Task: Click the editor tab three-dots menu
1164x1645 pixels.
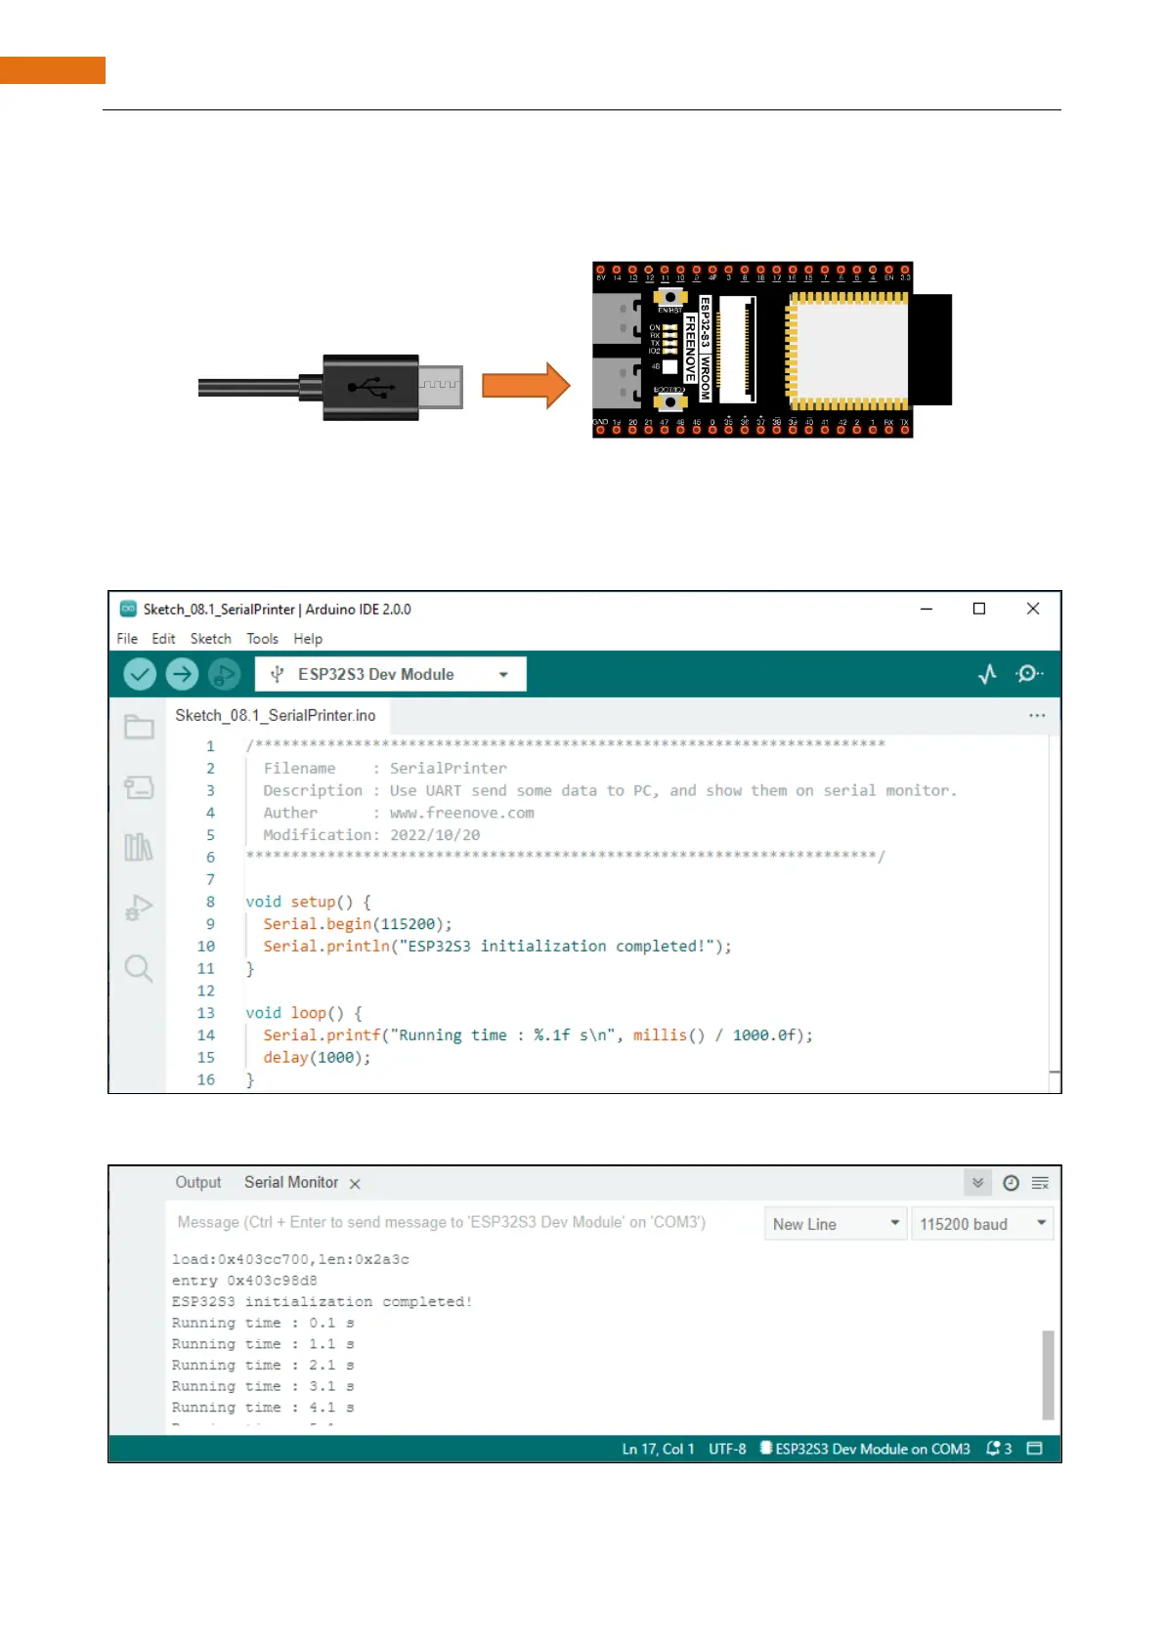Action: pos(1037,716)
